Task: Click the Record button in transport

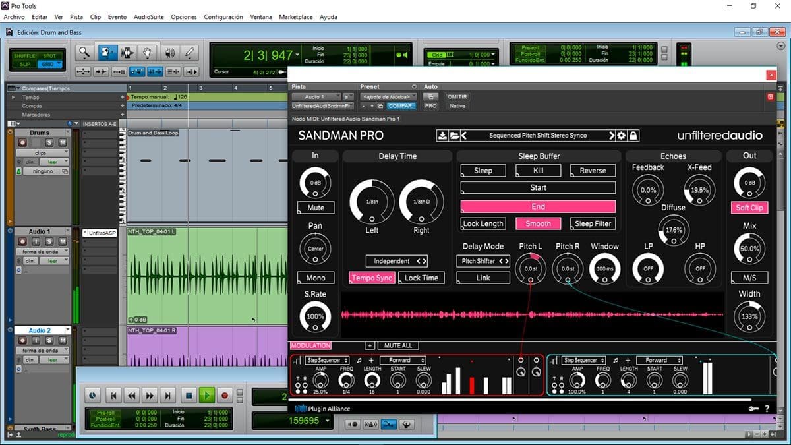Action: coord(225,396)
